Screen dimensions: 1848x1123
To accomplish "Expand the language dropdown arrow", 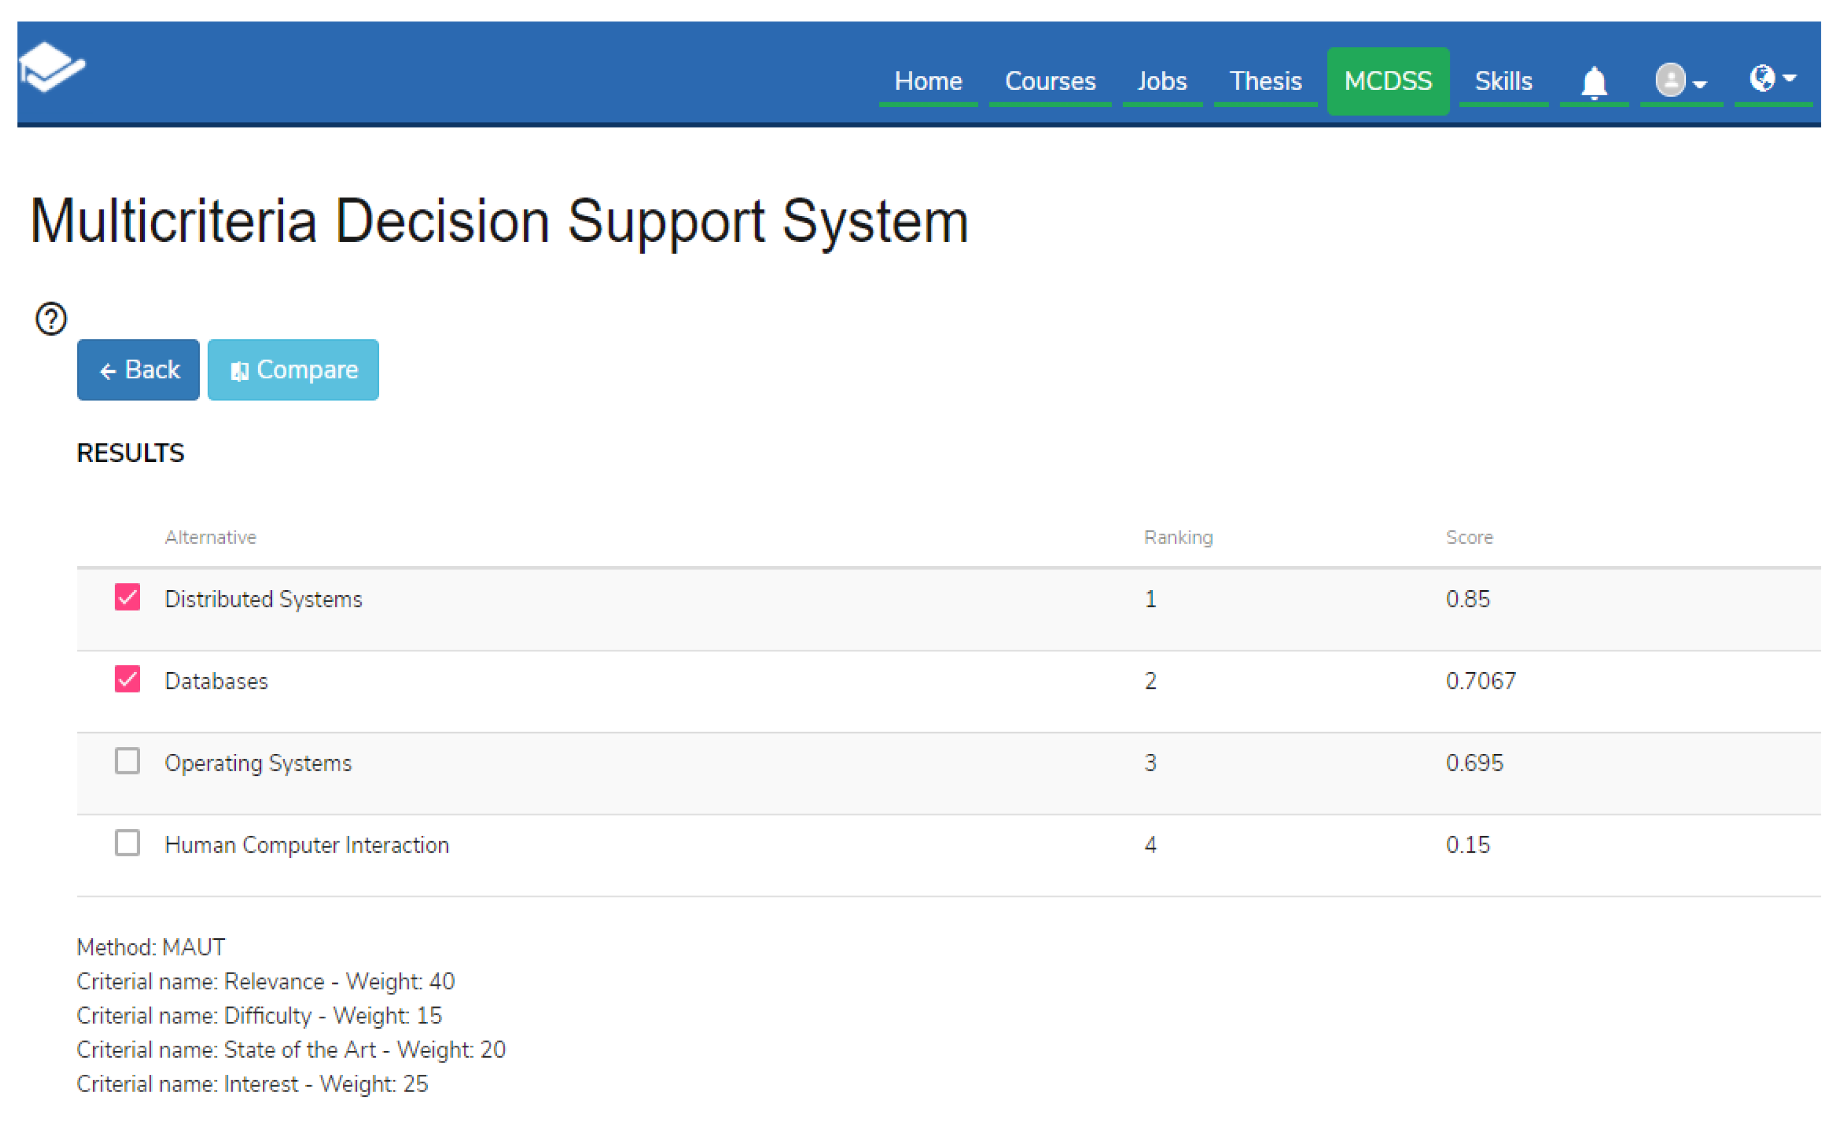I will (x=1790, y=78).
